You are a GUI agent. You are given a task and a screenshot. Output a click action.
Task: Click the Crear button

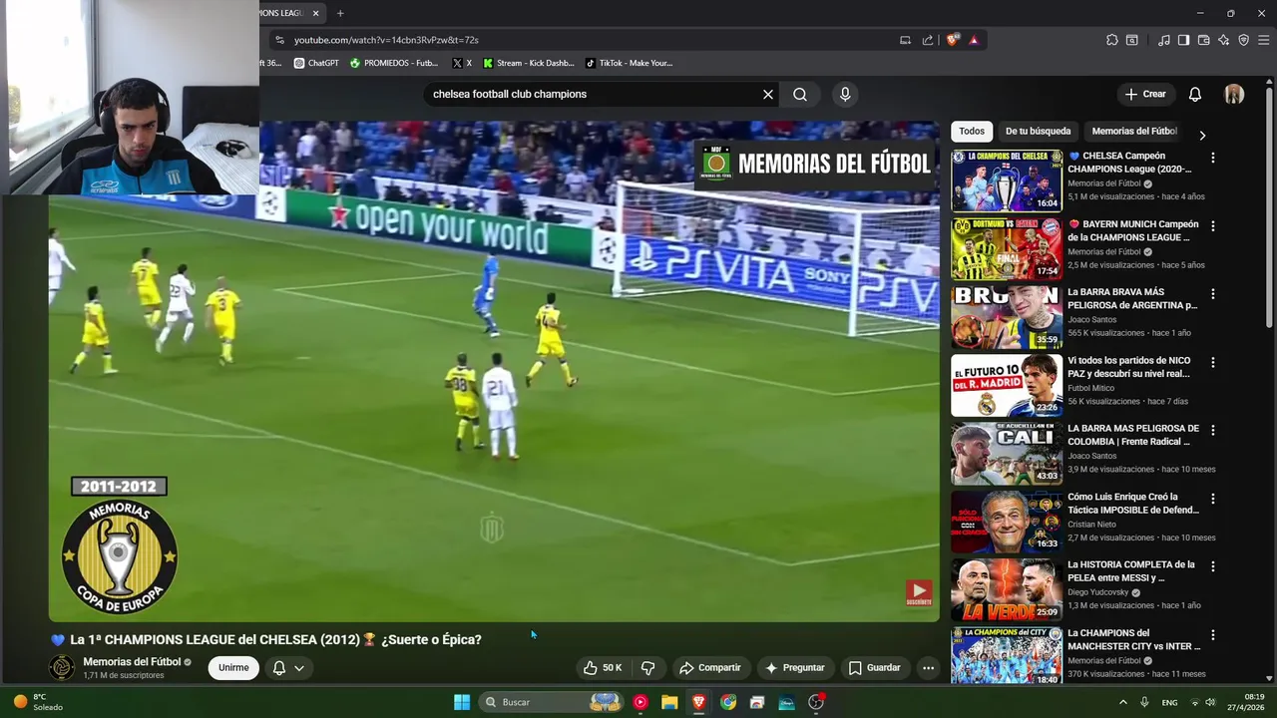(1145, 94)
